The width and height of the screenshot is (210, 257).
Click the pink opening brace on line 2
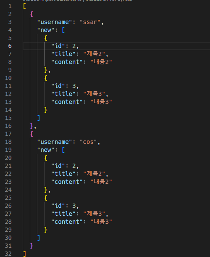pos(31,14)
